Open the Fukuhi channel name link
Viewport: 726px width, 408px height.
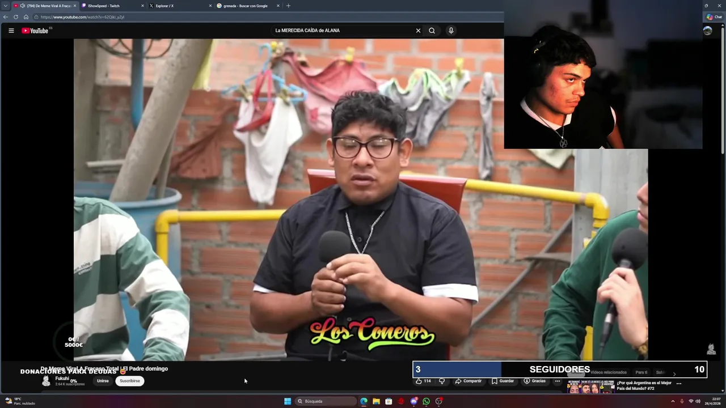62,379
